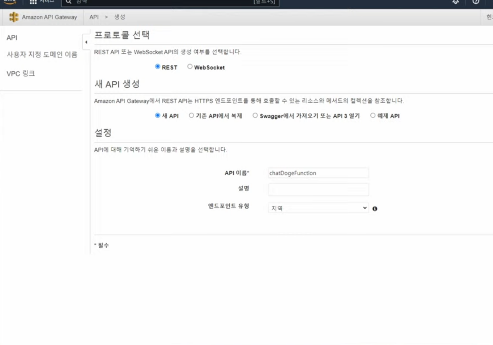The image size is (493, 345).
Task: Choose the 예제 API radio option
Action: pyautogui.click(x=373, y=115)
